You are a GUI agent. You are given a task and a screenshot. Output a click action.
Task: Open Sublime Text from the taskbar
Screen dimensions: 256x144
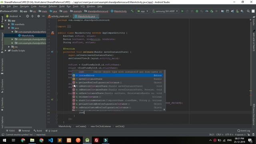[60, 140]
